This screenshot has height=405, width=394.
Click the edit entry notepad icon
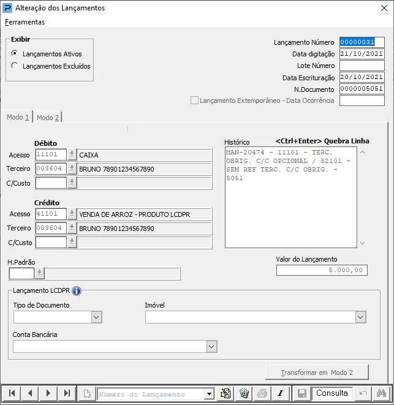[225, 393]
